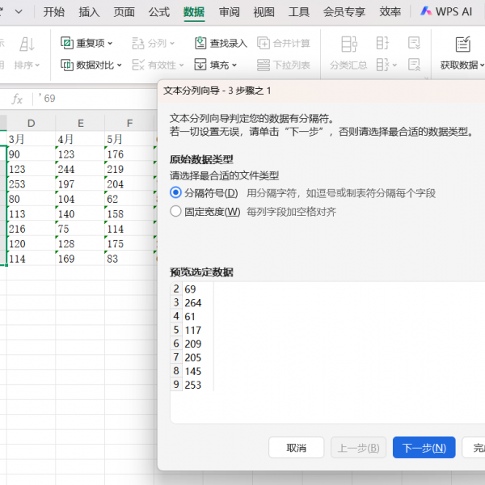Image resolution: width=485 pixels, height=485 pixels.
Task: Switch to the 公式 formulas tab
Action: (159, 12)
